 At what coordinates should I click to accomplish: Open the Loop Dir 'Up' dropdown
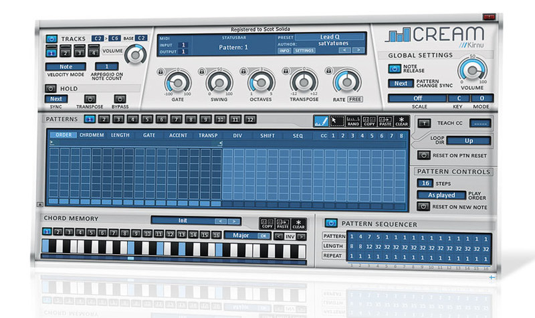(468, 141)
